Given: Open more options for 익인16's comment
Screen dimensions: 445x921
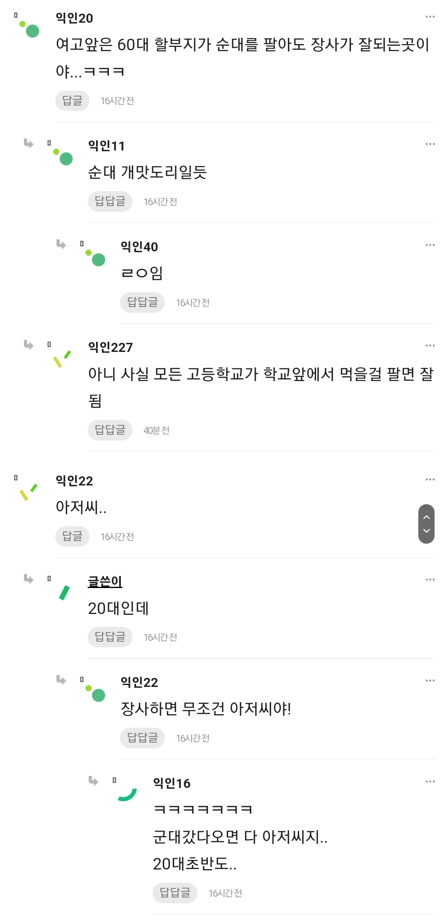Looking at the screenshot, I should tap(430, 782).
